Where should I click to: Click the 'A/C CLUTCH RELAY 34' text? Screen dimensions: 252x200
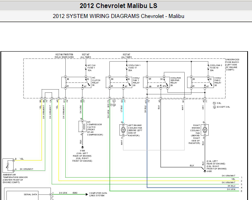[96, 81]
